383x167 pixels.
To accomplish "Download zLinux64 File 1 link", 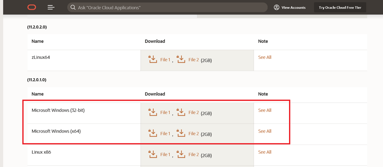I will 165,60.
